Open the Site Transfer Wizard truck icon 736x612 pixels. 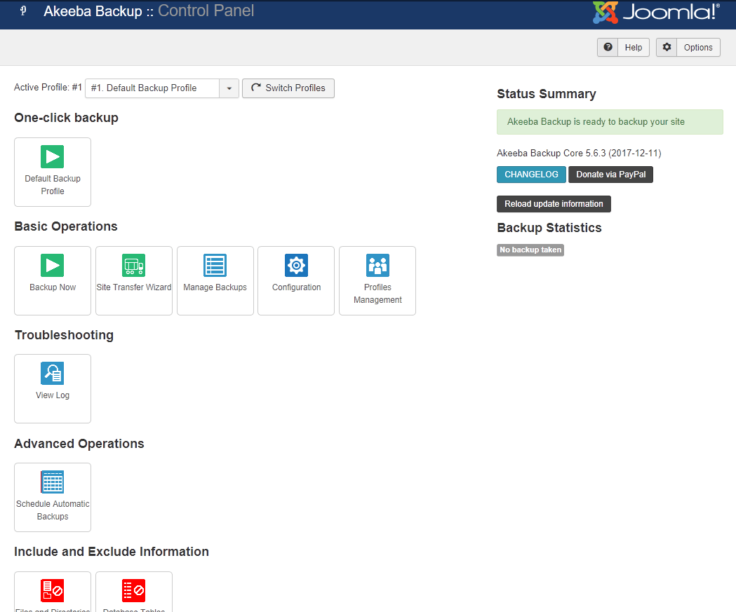click(x=134, y=266)
